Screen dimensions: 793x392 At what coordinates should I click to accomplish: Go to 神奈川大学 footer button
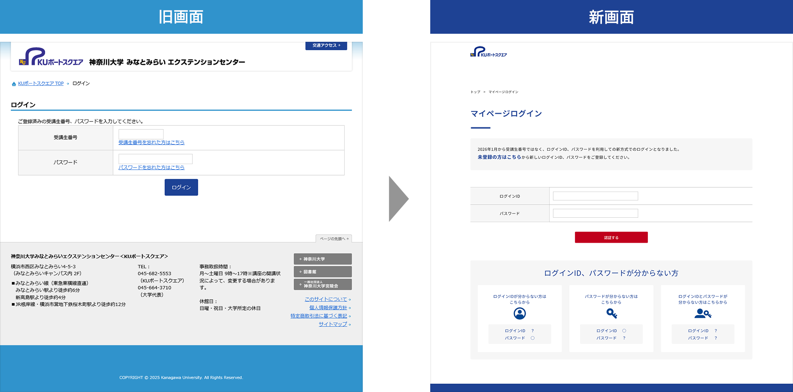coord(323,259)
